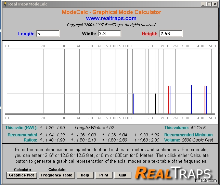Quit the calculator
This screenshot has height=185, width=220.
[122, 175]
